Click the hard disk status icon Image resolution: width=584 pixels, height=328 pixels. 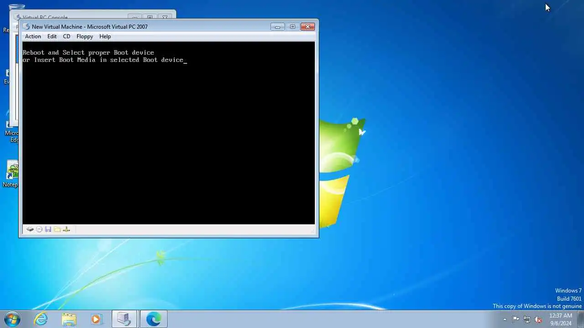(x=30, y=229)
